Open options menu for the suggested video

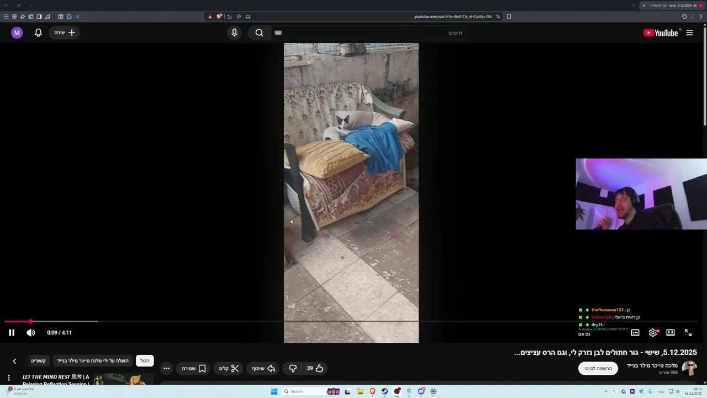8,378
